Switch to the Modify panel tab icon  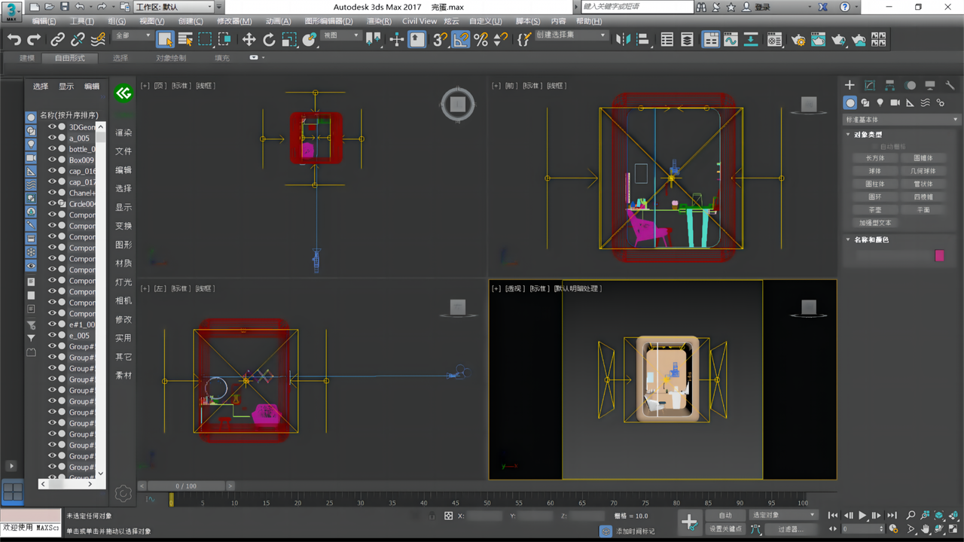pyautogui.click(x=870, y=85)
